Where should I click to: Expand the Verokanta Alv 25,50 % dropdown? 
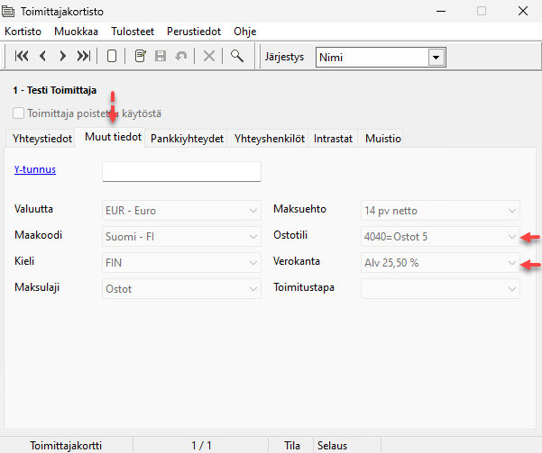tap(440, 263)
